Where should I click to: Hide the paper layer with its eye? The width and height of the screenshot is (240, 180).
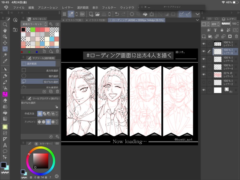[x=204, y=90]
